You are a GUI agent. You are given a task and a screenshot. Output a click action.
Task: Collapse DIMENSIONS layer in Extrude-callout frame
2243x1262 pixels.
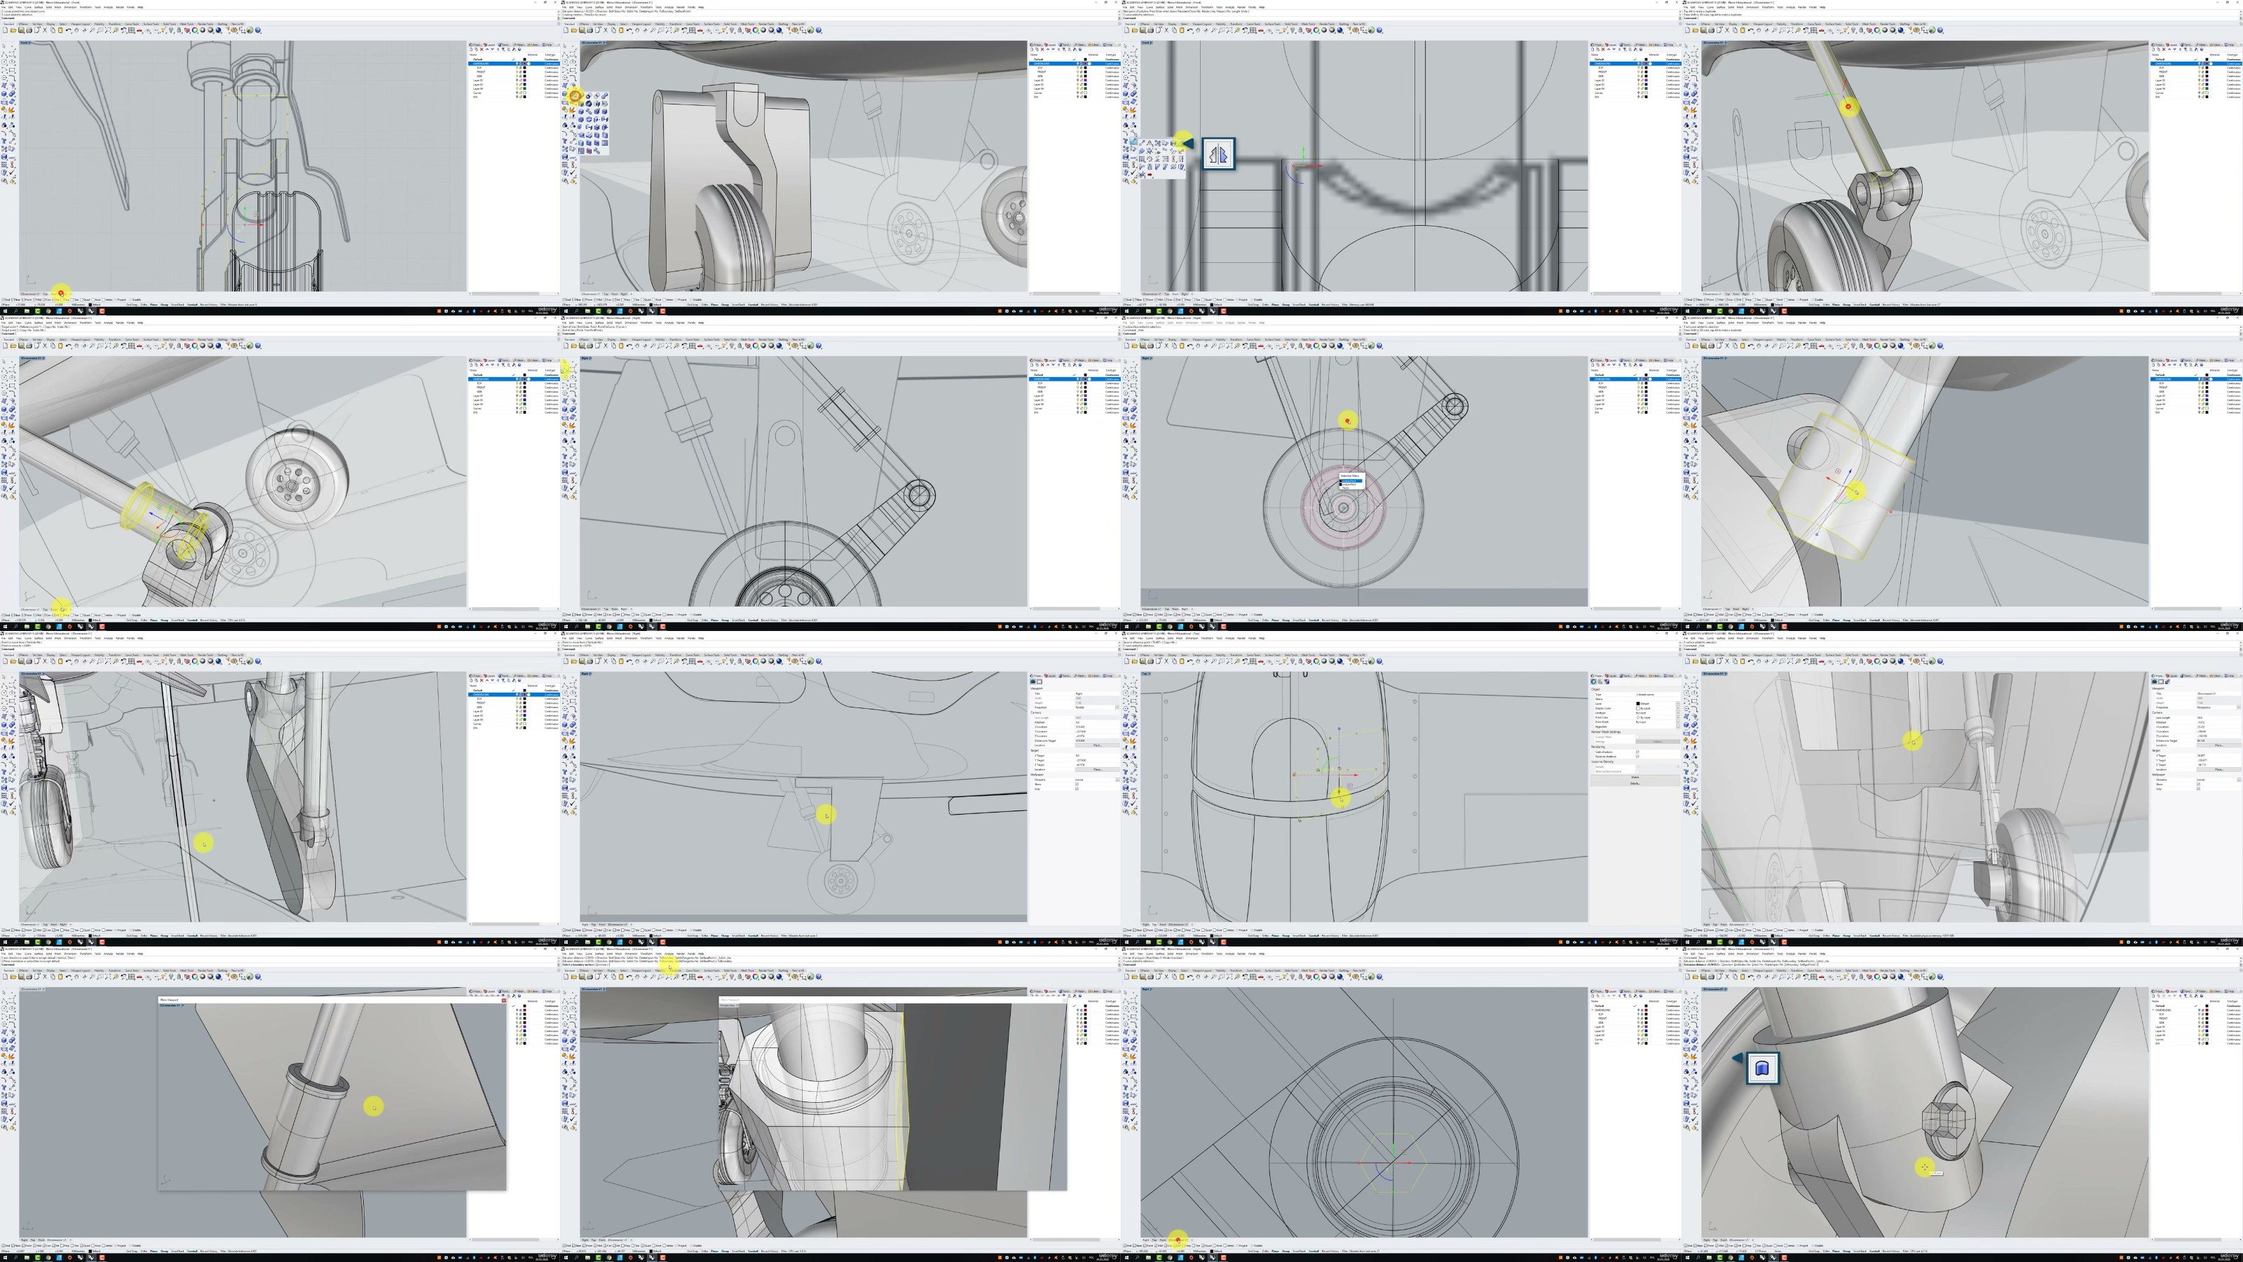(x=2153, y=1010)
